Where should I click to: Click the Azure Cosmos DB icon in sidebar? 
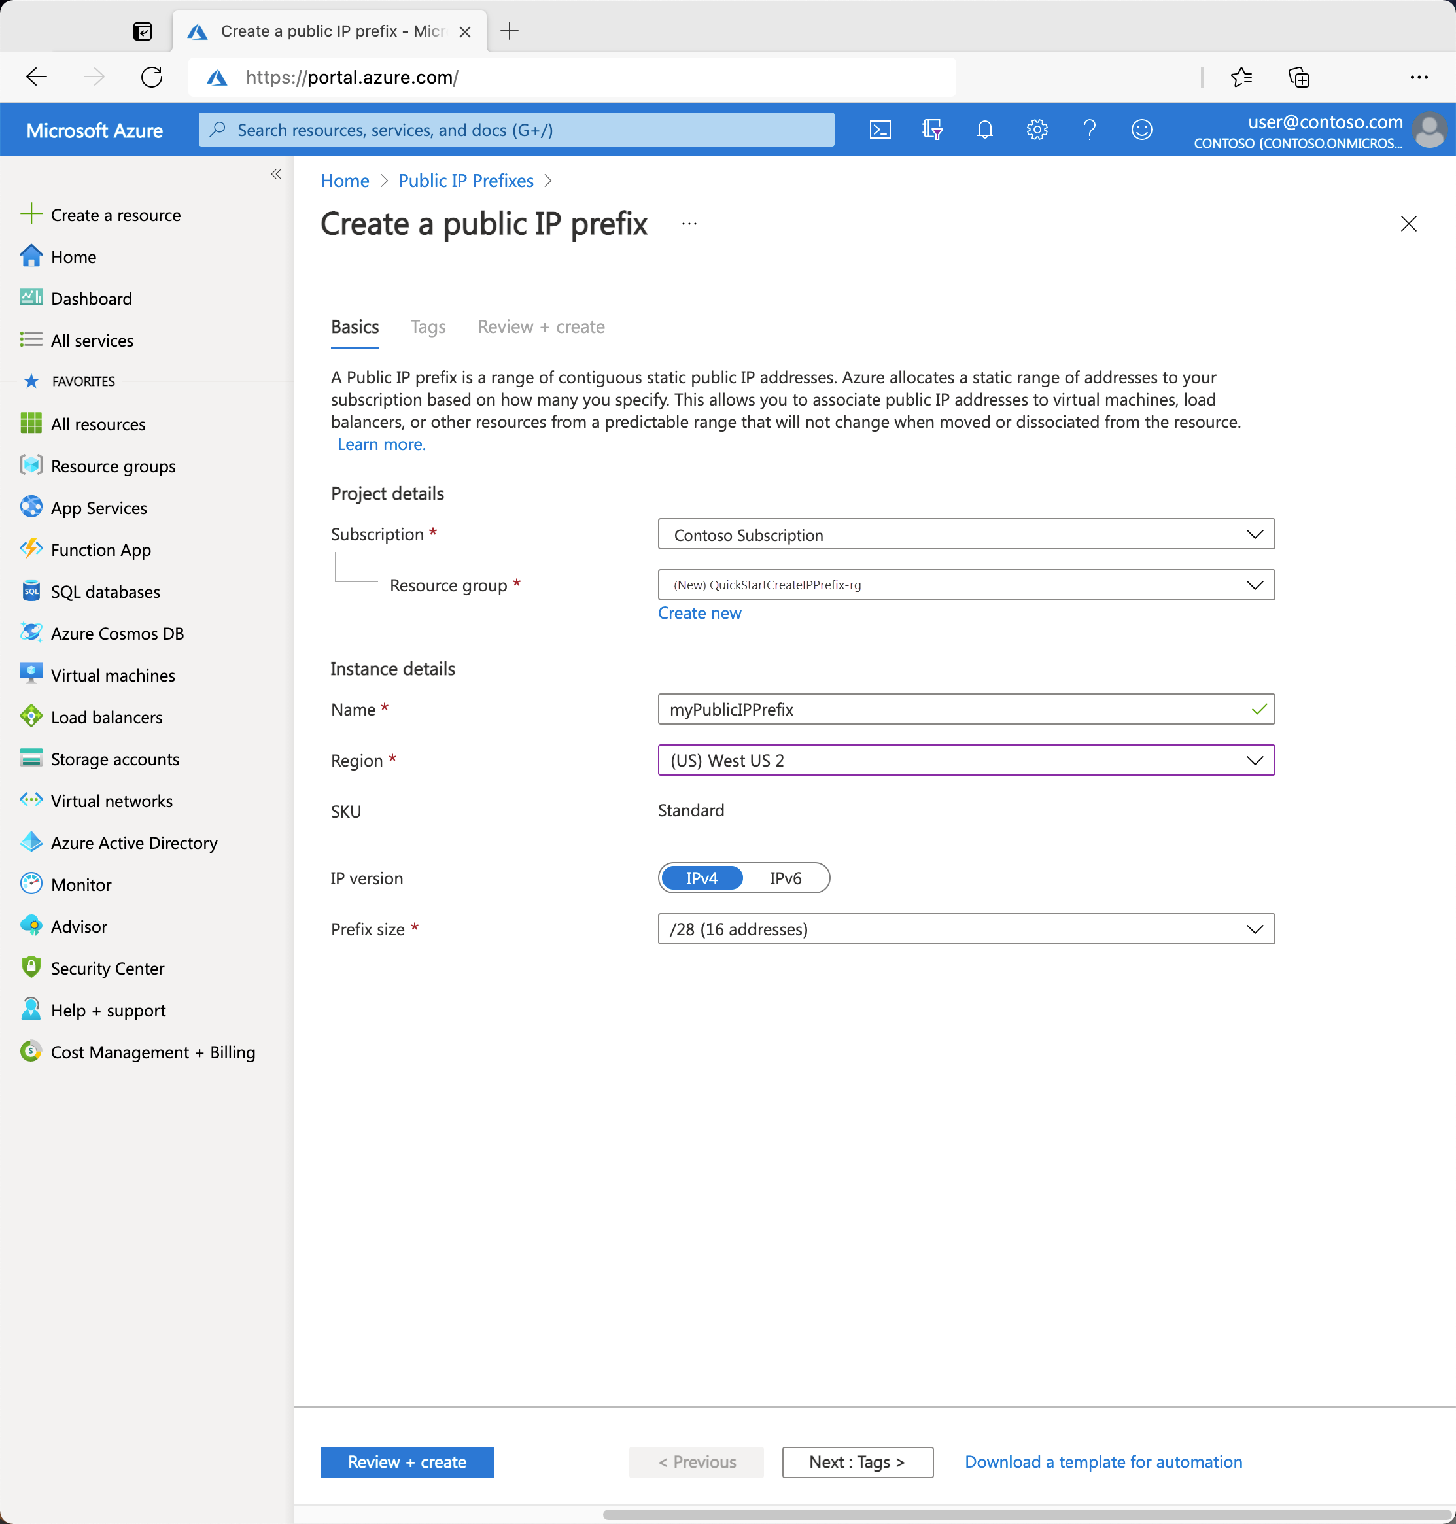tap(30, 631)
